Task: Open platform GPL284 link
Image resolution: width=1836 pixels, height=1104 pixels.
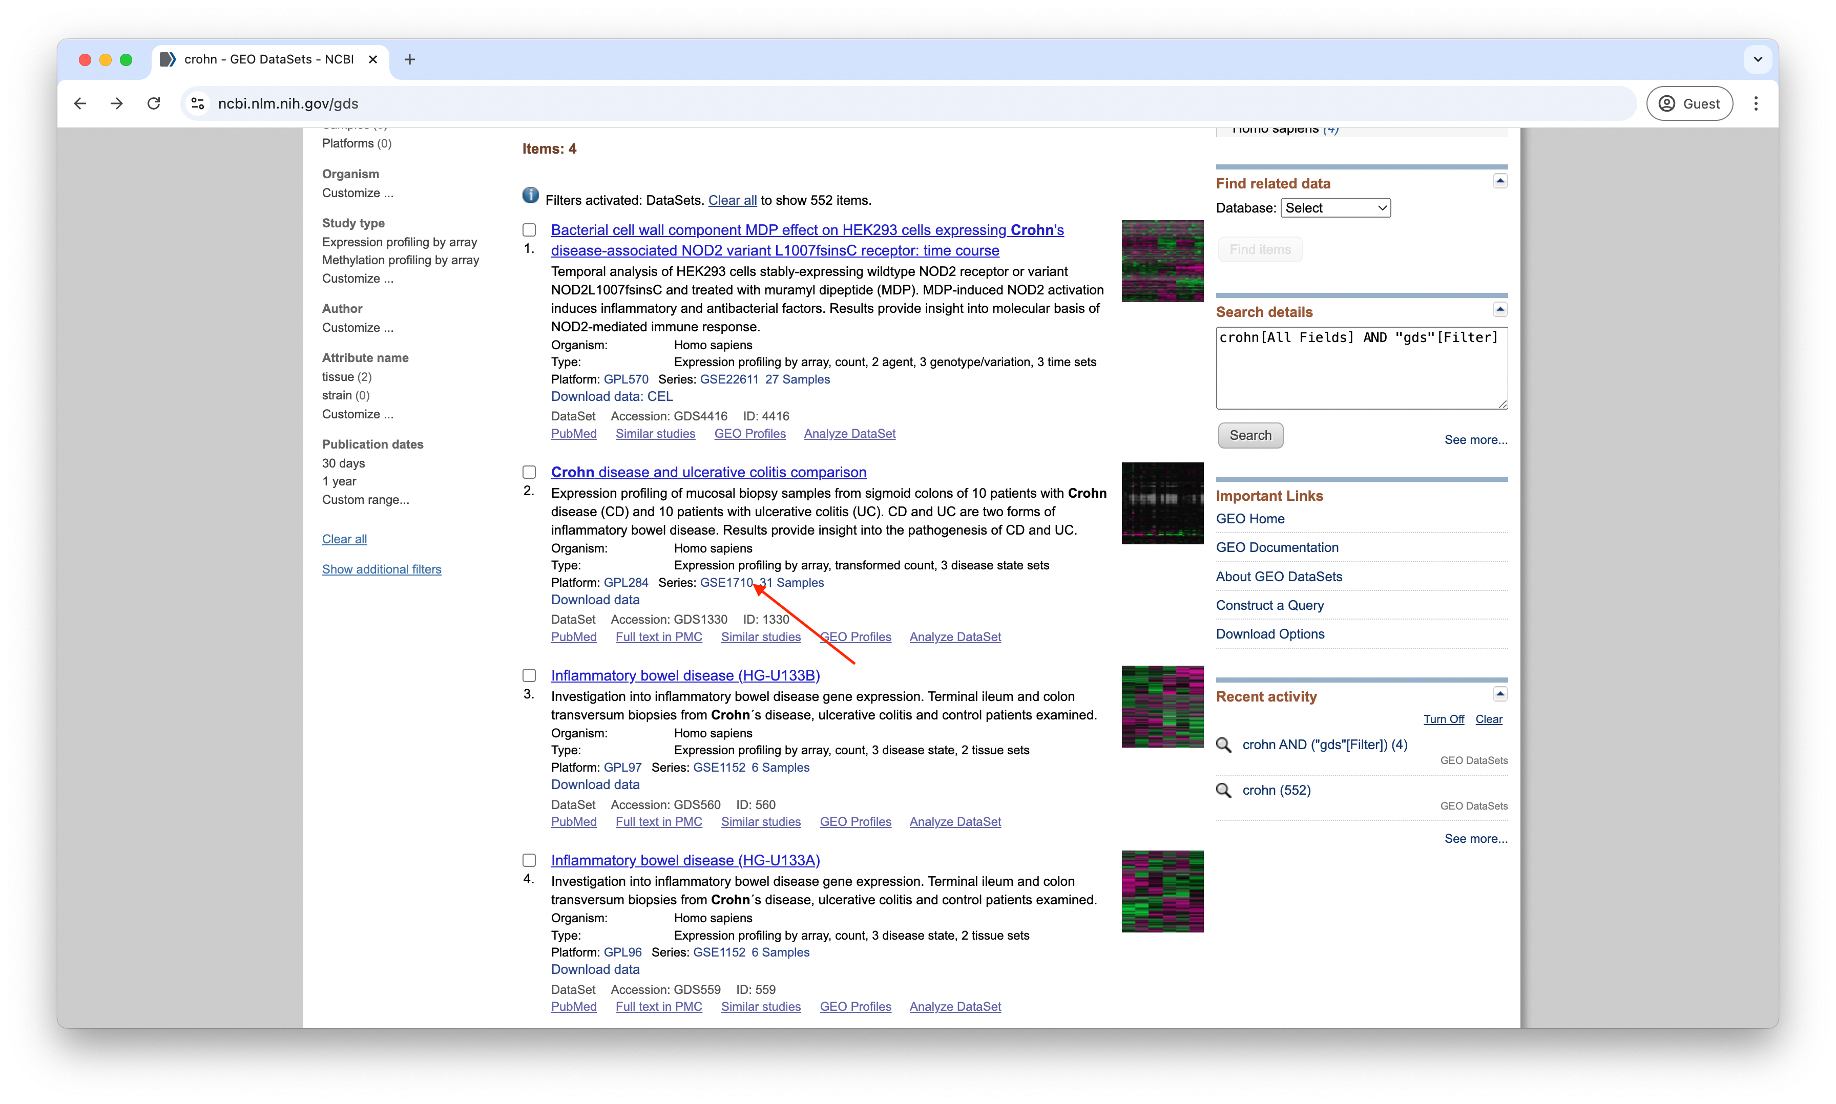Action: [626, 583]
